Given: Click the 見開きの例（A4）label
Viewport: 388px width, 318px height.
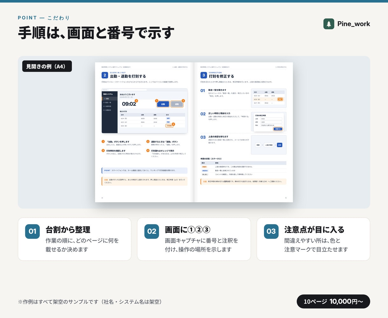Looking at the screenshot, I should tap(47, 66).
